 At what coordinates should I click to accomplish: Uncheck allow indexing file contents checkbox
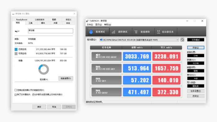click(x=15, y=94)
